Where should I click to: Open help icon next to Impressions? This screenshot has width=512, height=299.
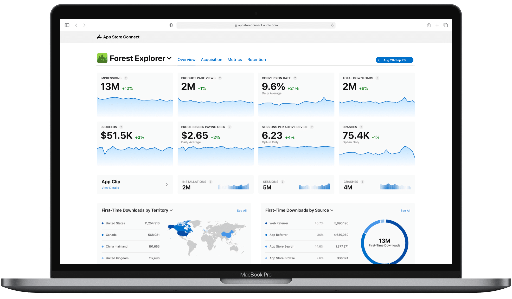coord(126,78)
